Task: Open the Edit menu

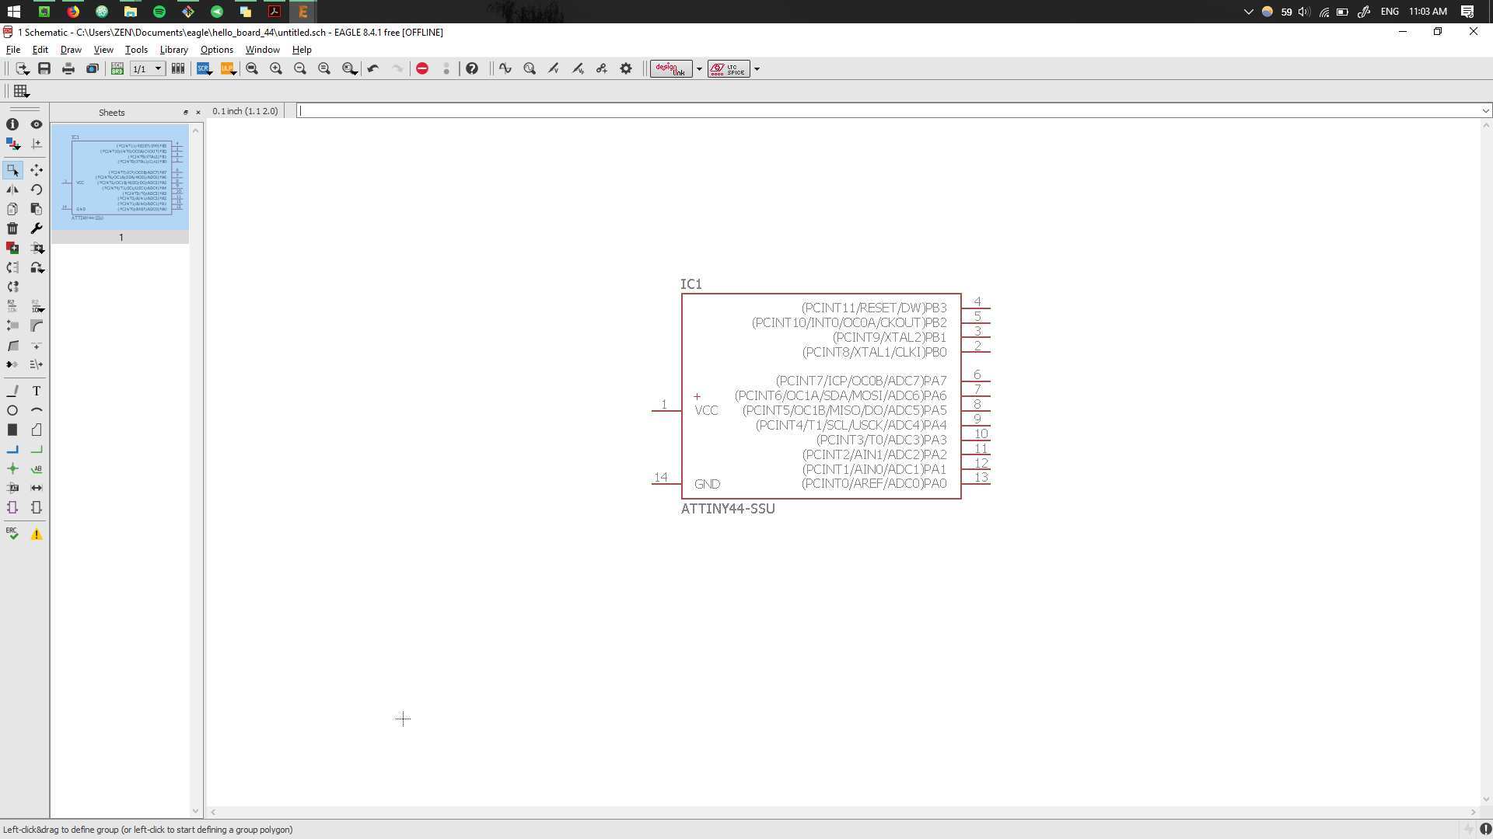Action: click(x=40, y=50)
